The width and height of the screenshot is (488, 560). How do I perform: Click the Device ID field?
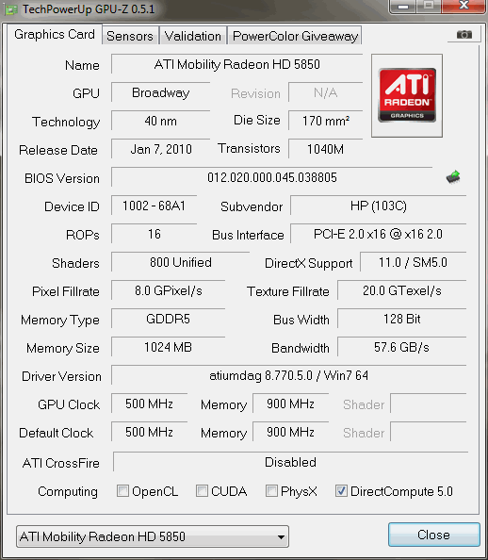coord(154,206)
